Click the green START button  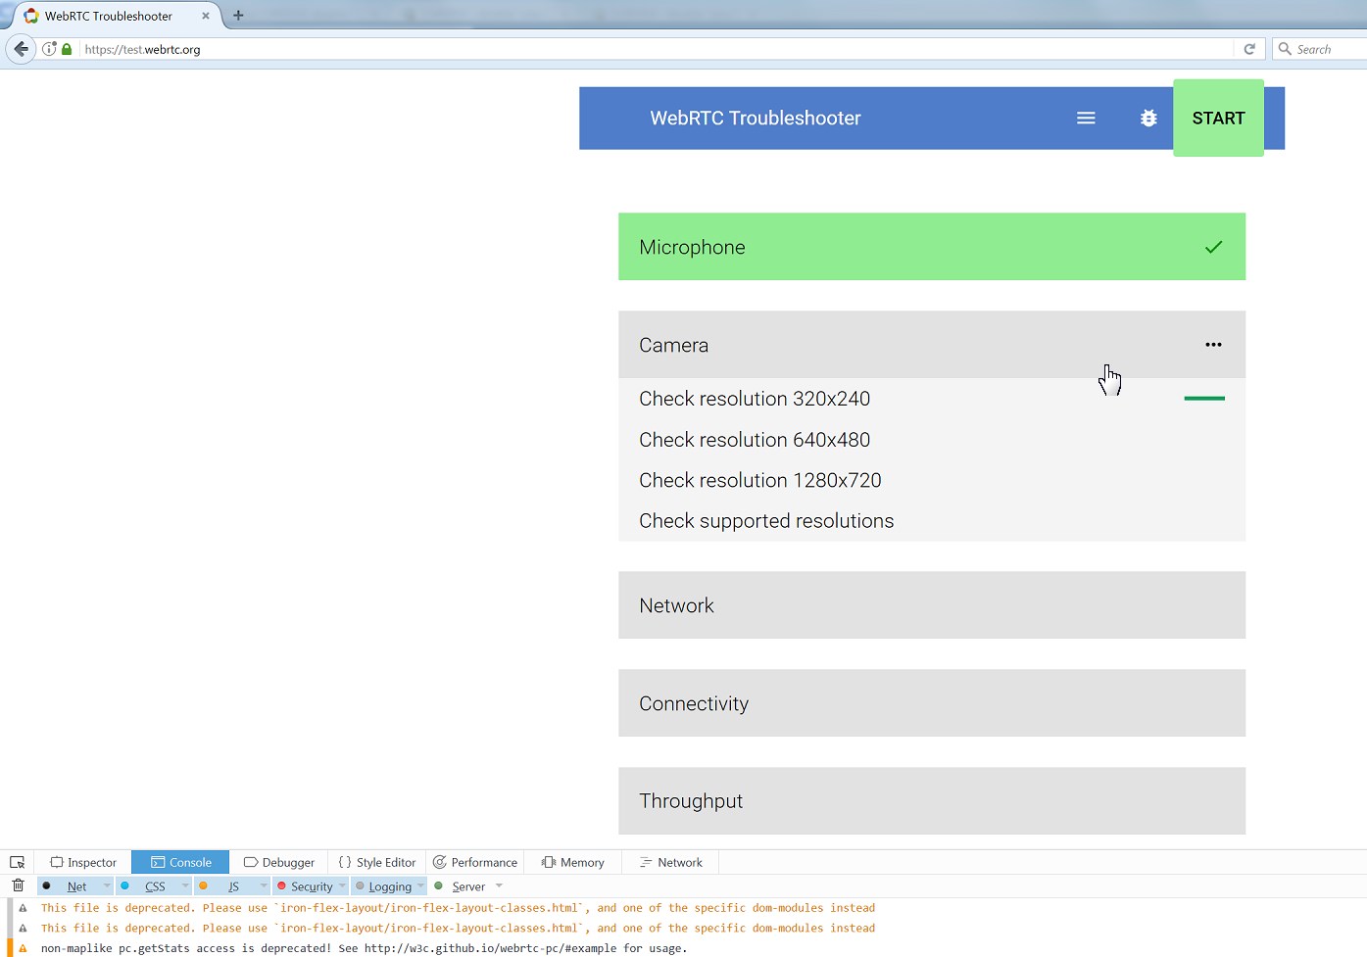(1218, 118)
